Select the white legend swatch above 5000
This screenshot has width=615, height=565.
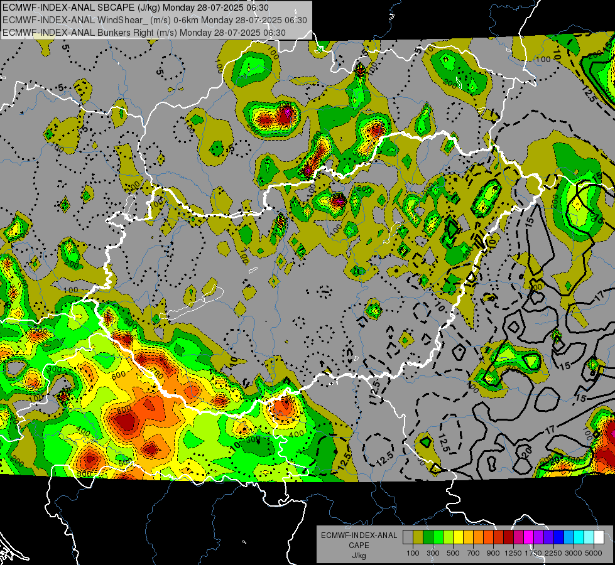[x=599, y=537]
